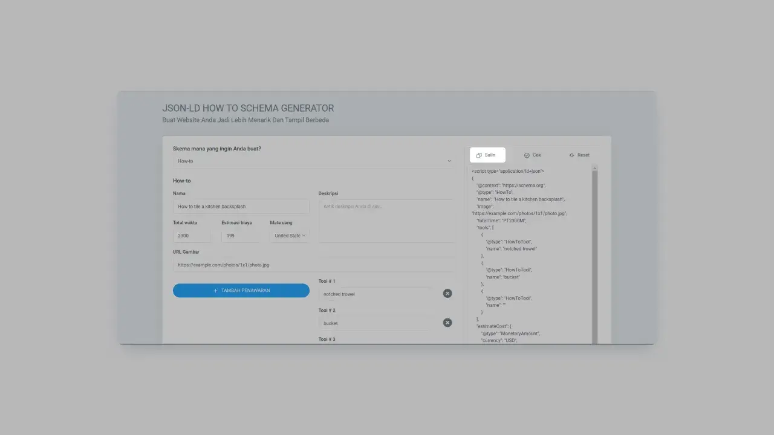Click the code output scrollbar
The image size is (774, 435).
(595, 254)
